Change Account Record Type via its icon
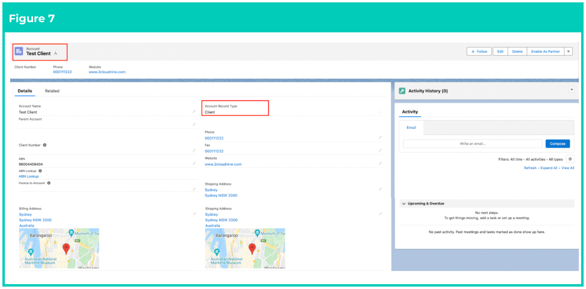Viewport: 586px width, 289px height. point(380,112)
